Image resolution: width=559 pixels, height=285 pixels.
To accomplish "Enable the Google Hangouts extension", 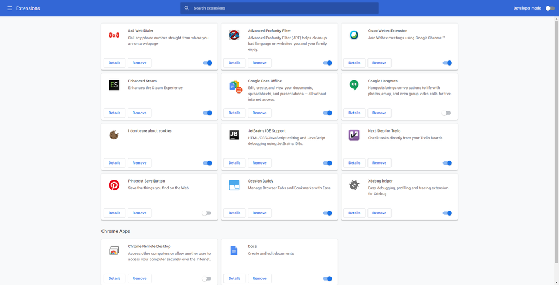I will [446, 113].
